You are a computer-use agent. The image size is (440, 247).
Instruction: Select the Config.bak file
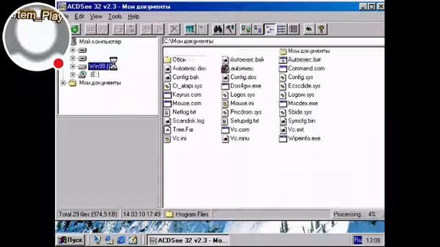pos(181,77)
